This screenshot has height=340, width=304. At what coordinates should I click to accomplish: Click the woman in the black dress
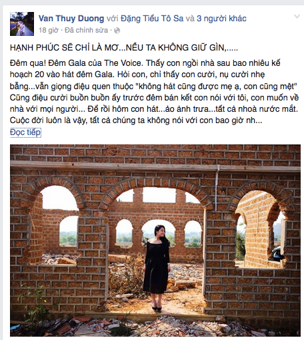157,267
